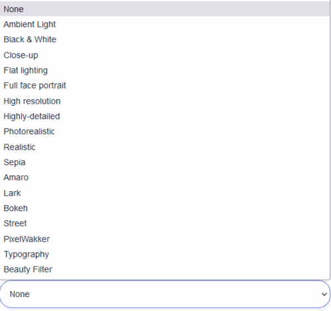Pick the Lark option
This screenshot has width=331, height=311.
pos(165,193)
